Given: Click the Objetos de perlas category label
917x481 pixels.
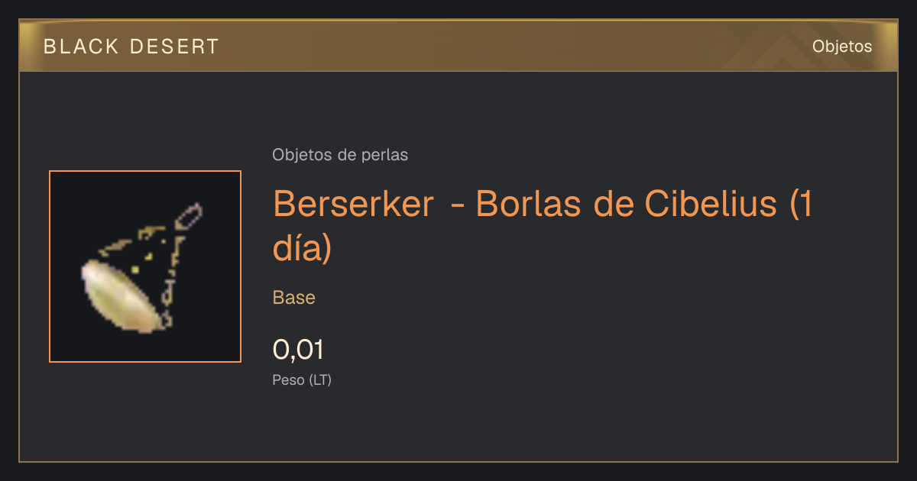Looking at the screenshot, I should [340, 155].
